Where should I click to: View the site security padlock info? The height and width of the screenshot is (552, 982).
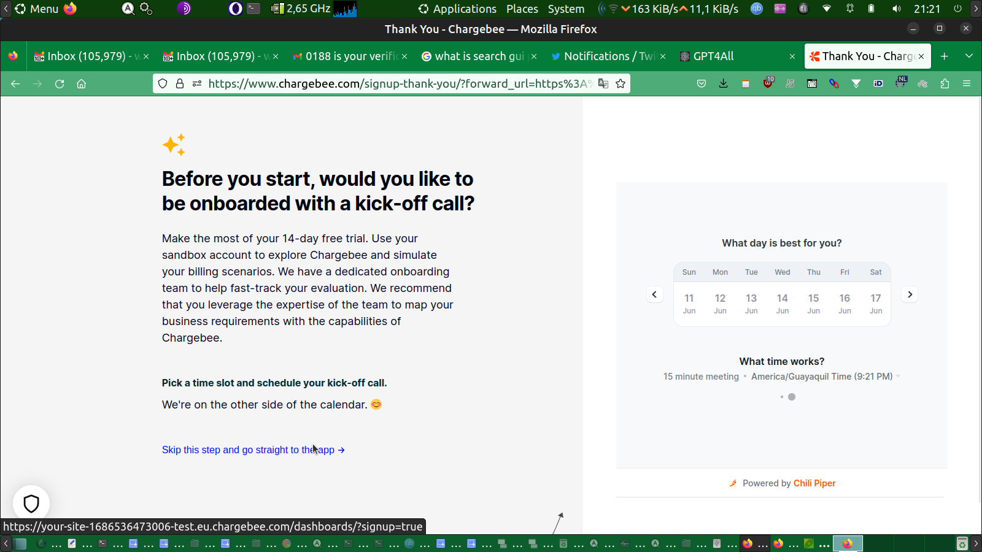pos(180,84)
